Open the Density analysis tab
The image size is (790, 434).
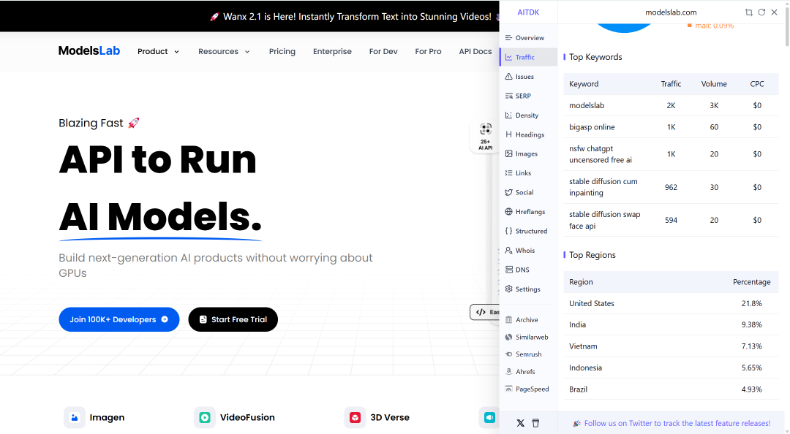528,115
